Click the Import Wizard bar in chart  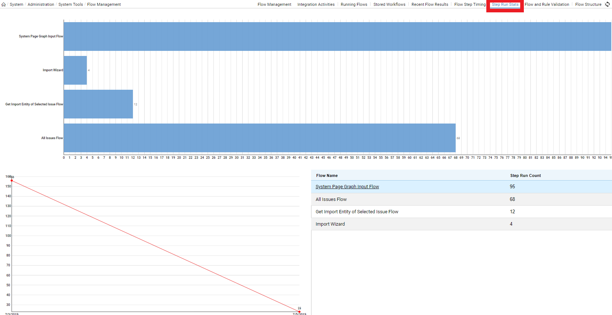(75, 70)
